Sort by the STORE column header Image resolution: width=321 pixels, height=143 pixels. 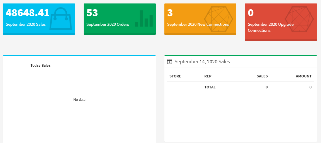[175, 76]
